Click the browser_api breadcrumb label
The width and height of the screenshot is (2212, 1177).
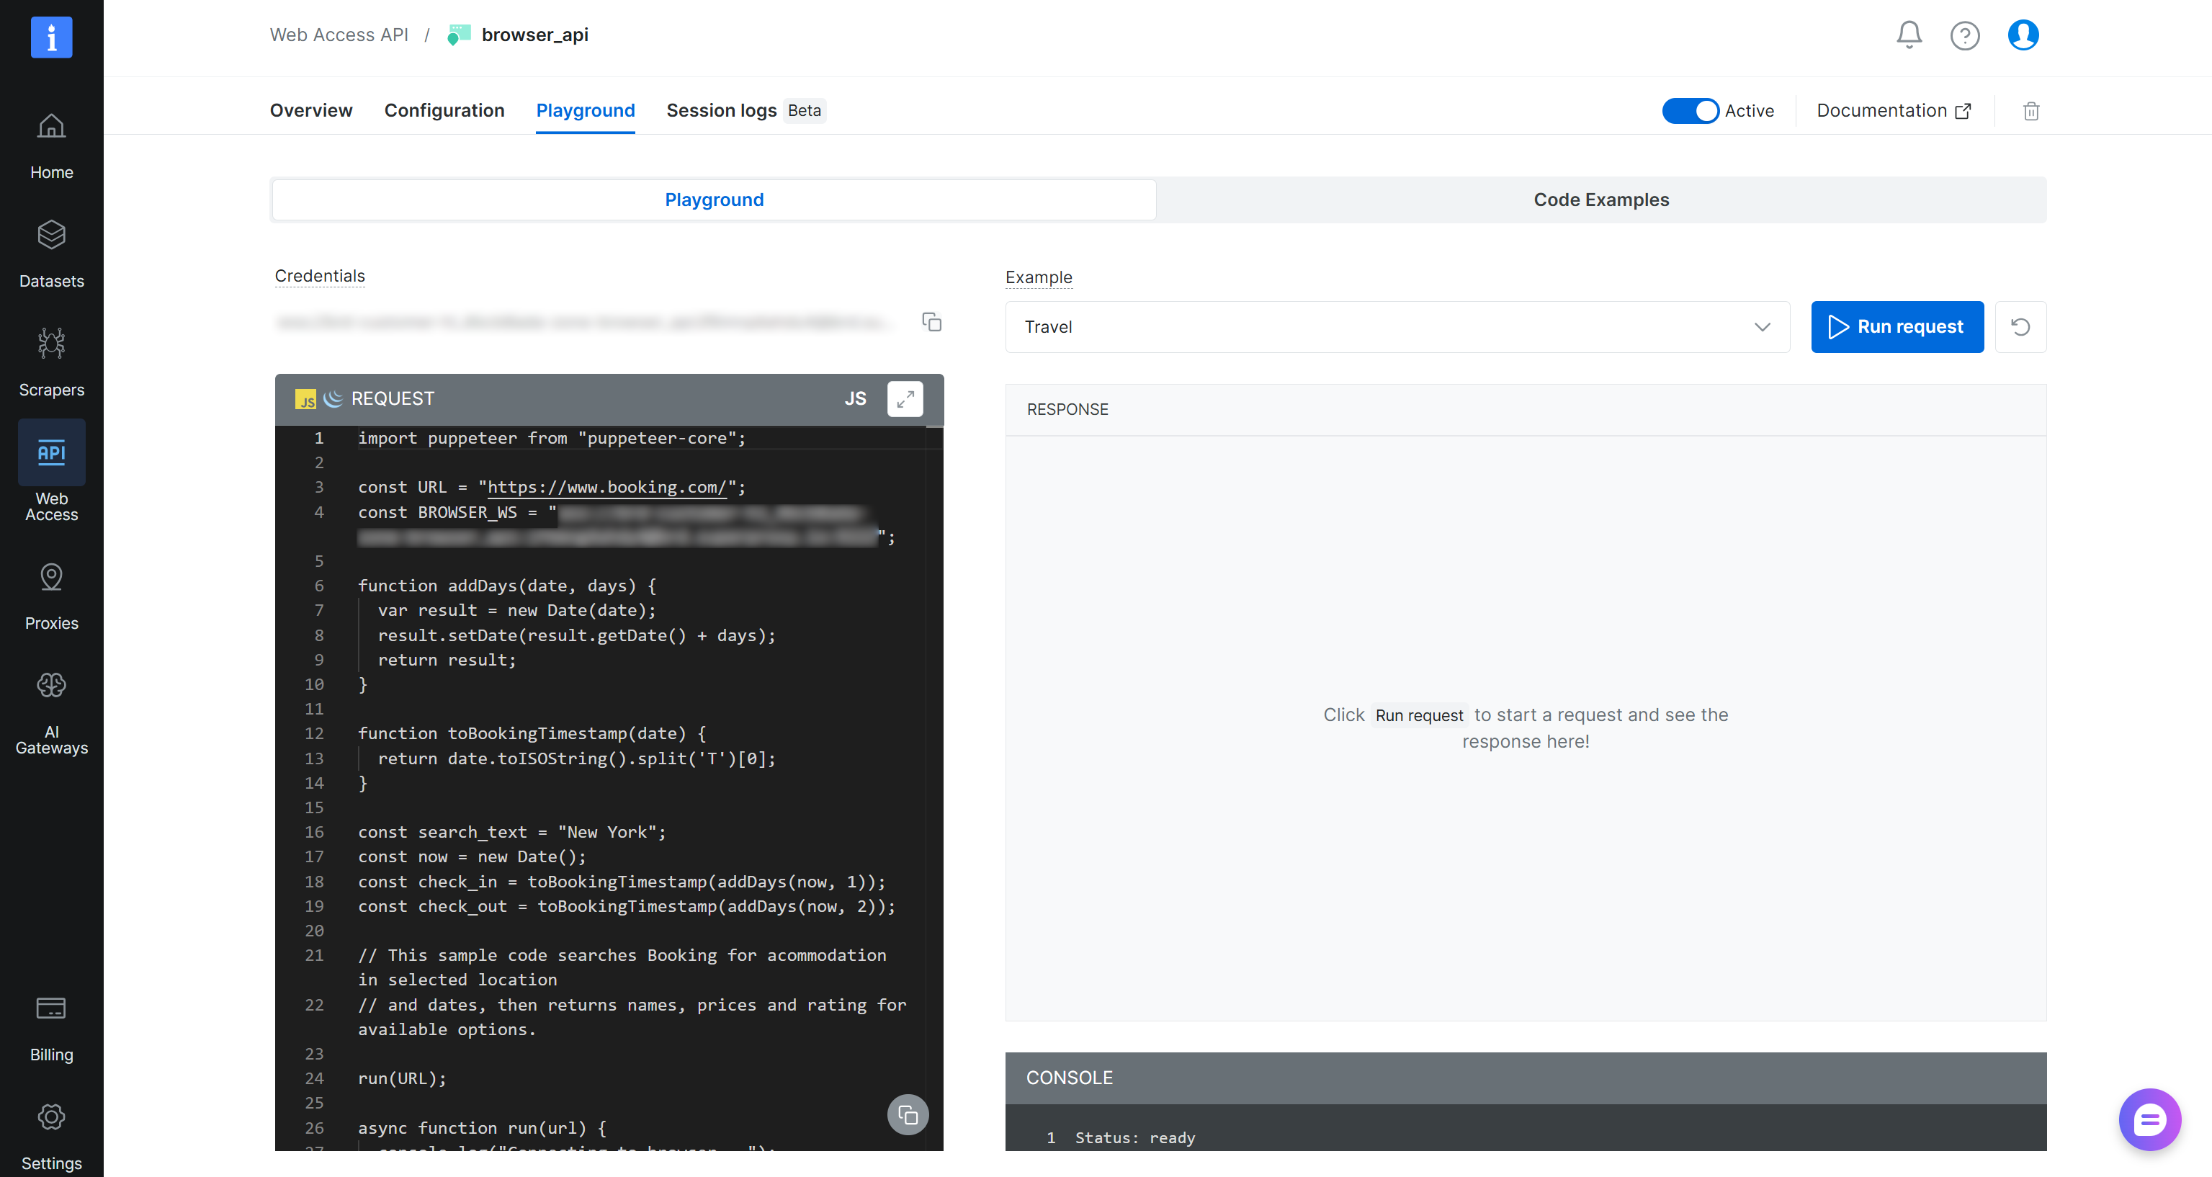[x=534, y=35]
